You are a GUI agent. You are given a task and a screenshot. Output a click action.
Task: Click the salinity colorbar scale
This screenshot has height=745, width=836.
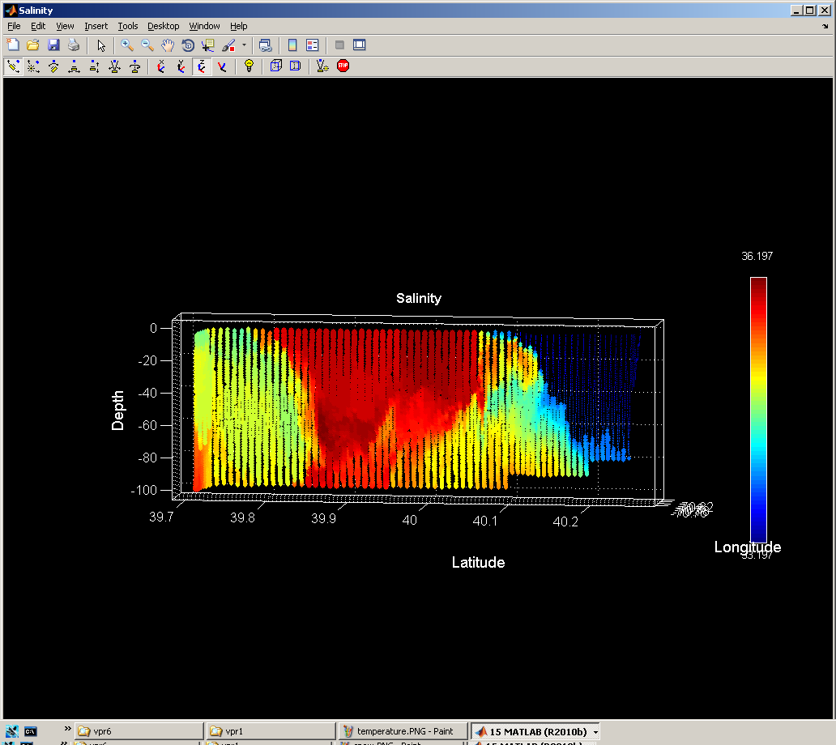click(x=758, y=409)
